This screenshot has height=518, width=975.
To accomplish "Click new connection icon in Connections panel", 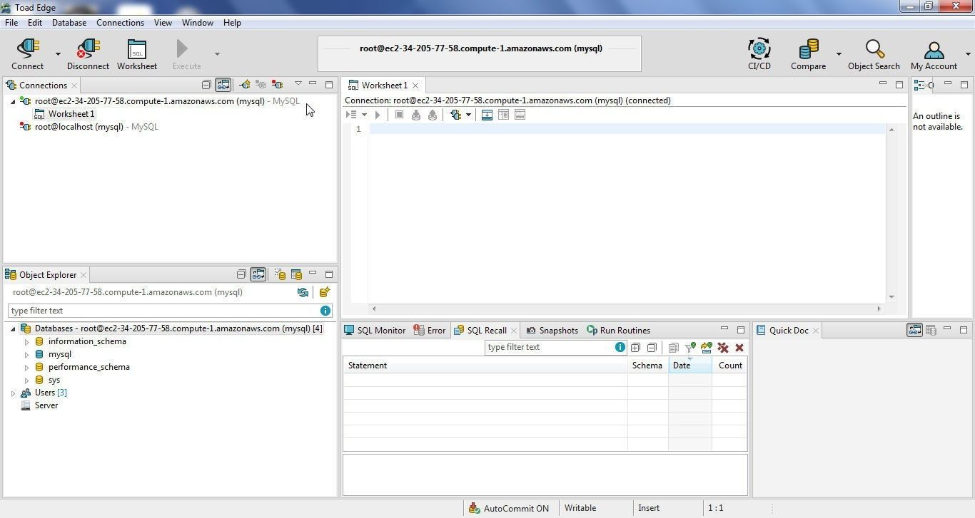I will coord(245,85).
